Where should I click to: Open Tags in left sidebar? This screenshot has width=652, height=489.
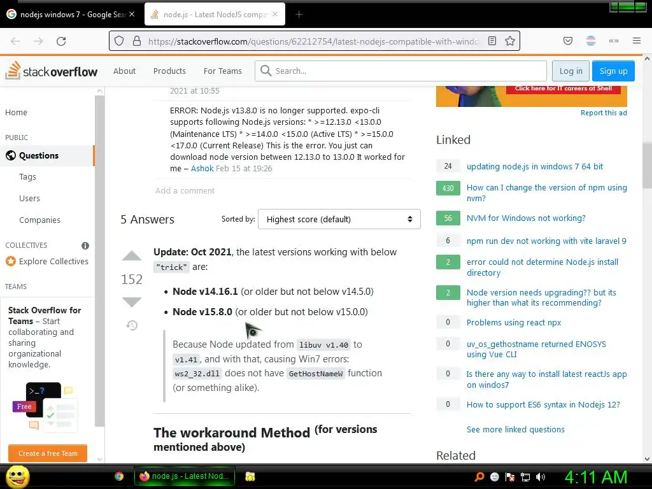27,177
